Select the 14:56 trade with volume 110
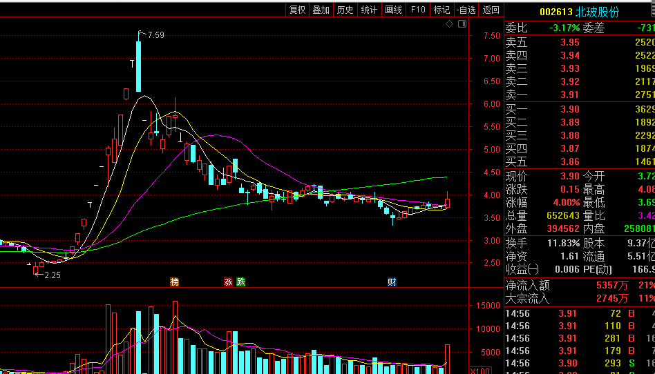This screenshot has width=655, height=374. click(580, 326)
